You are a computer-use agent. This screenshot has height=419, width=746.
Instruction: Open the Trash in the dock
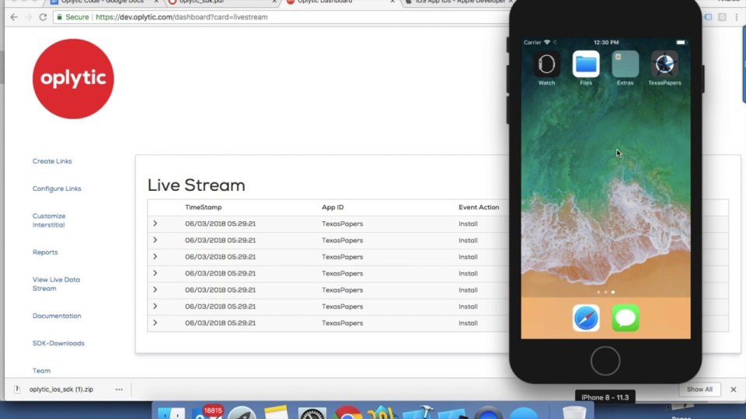(x=573, y=412)
